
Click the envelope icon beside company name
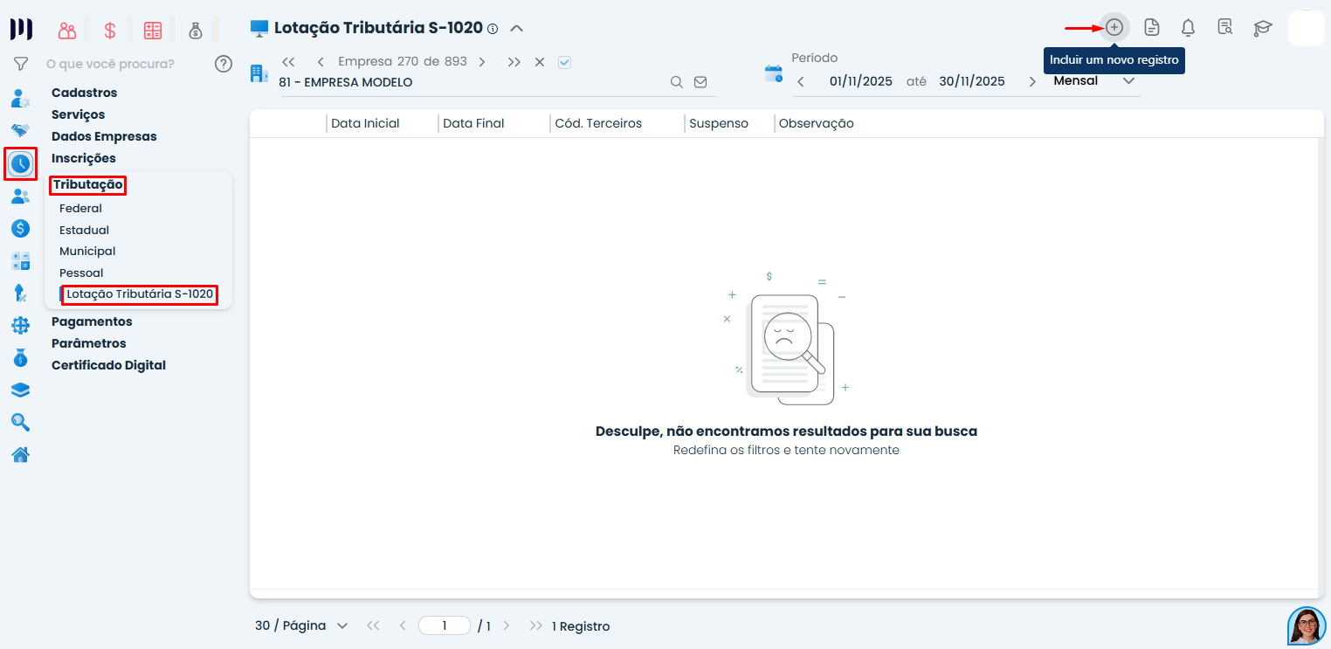pyautogui.click(x=700, y=82)
